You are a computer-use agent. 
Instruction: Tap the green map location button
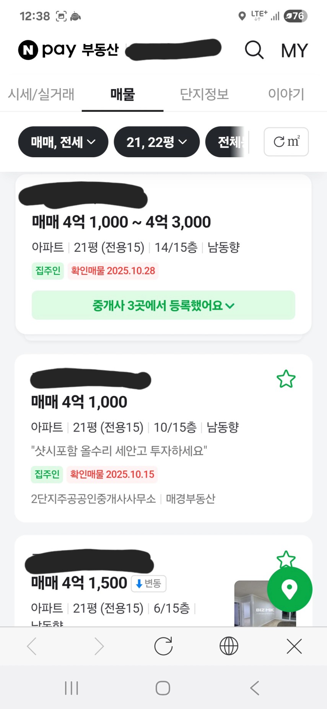point(290,589)
